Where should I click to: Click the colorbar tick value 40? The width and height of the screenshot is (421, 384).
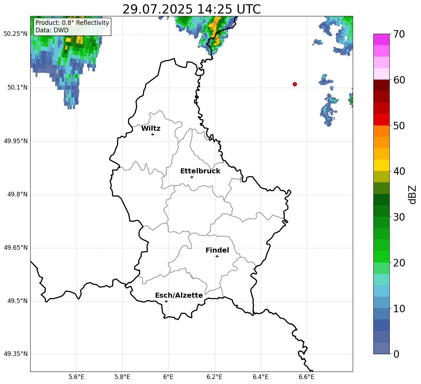(x=399, y=171)
